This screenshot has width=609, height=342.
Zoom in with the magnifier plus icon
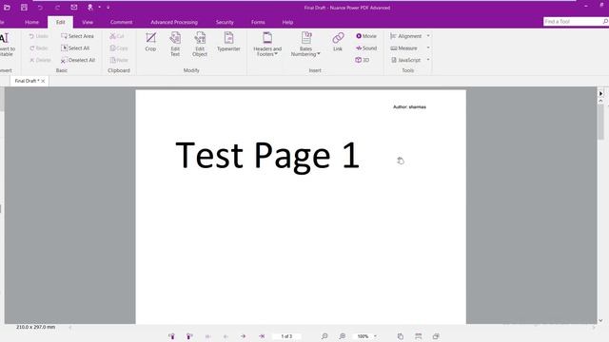point(343,336)
